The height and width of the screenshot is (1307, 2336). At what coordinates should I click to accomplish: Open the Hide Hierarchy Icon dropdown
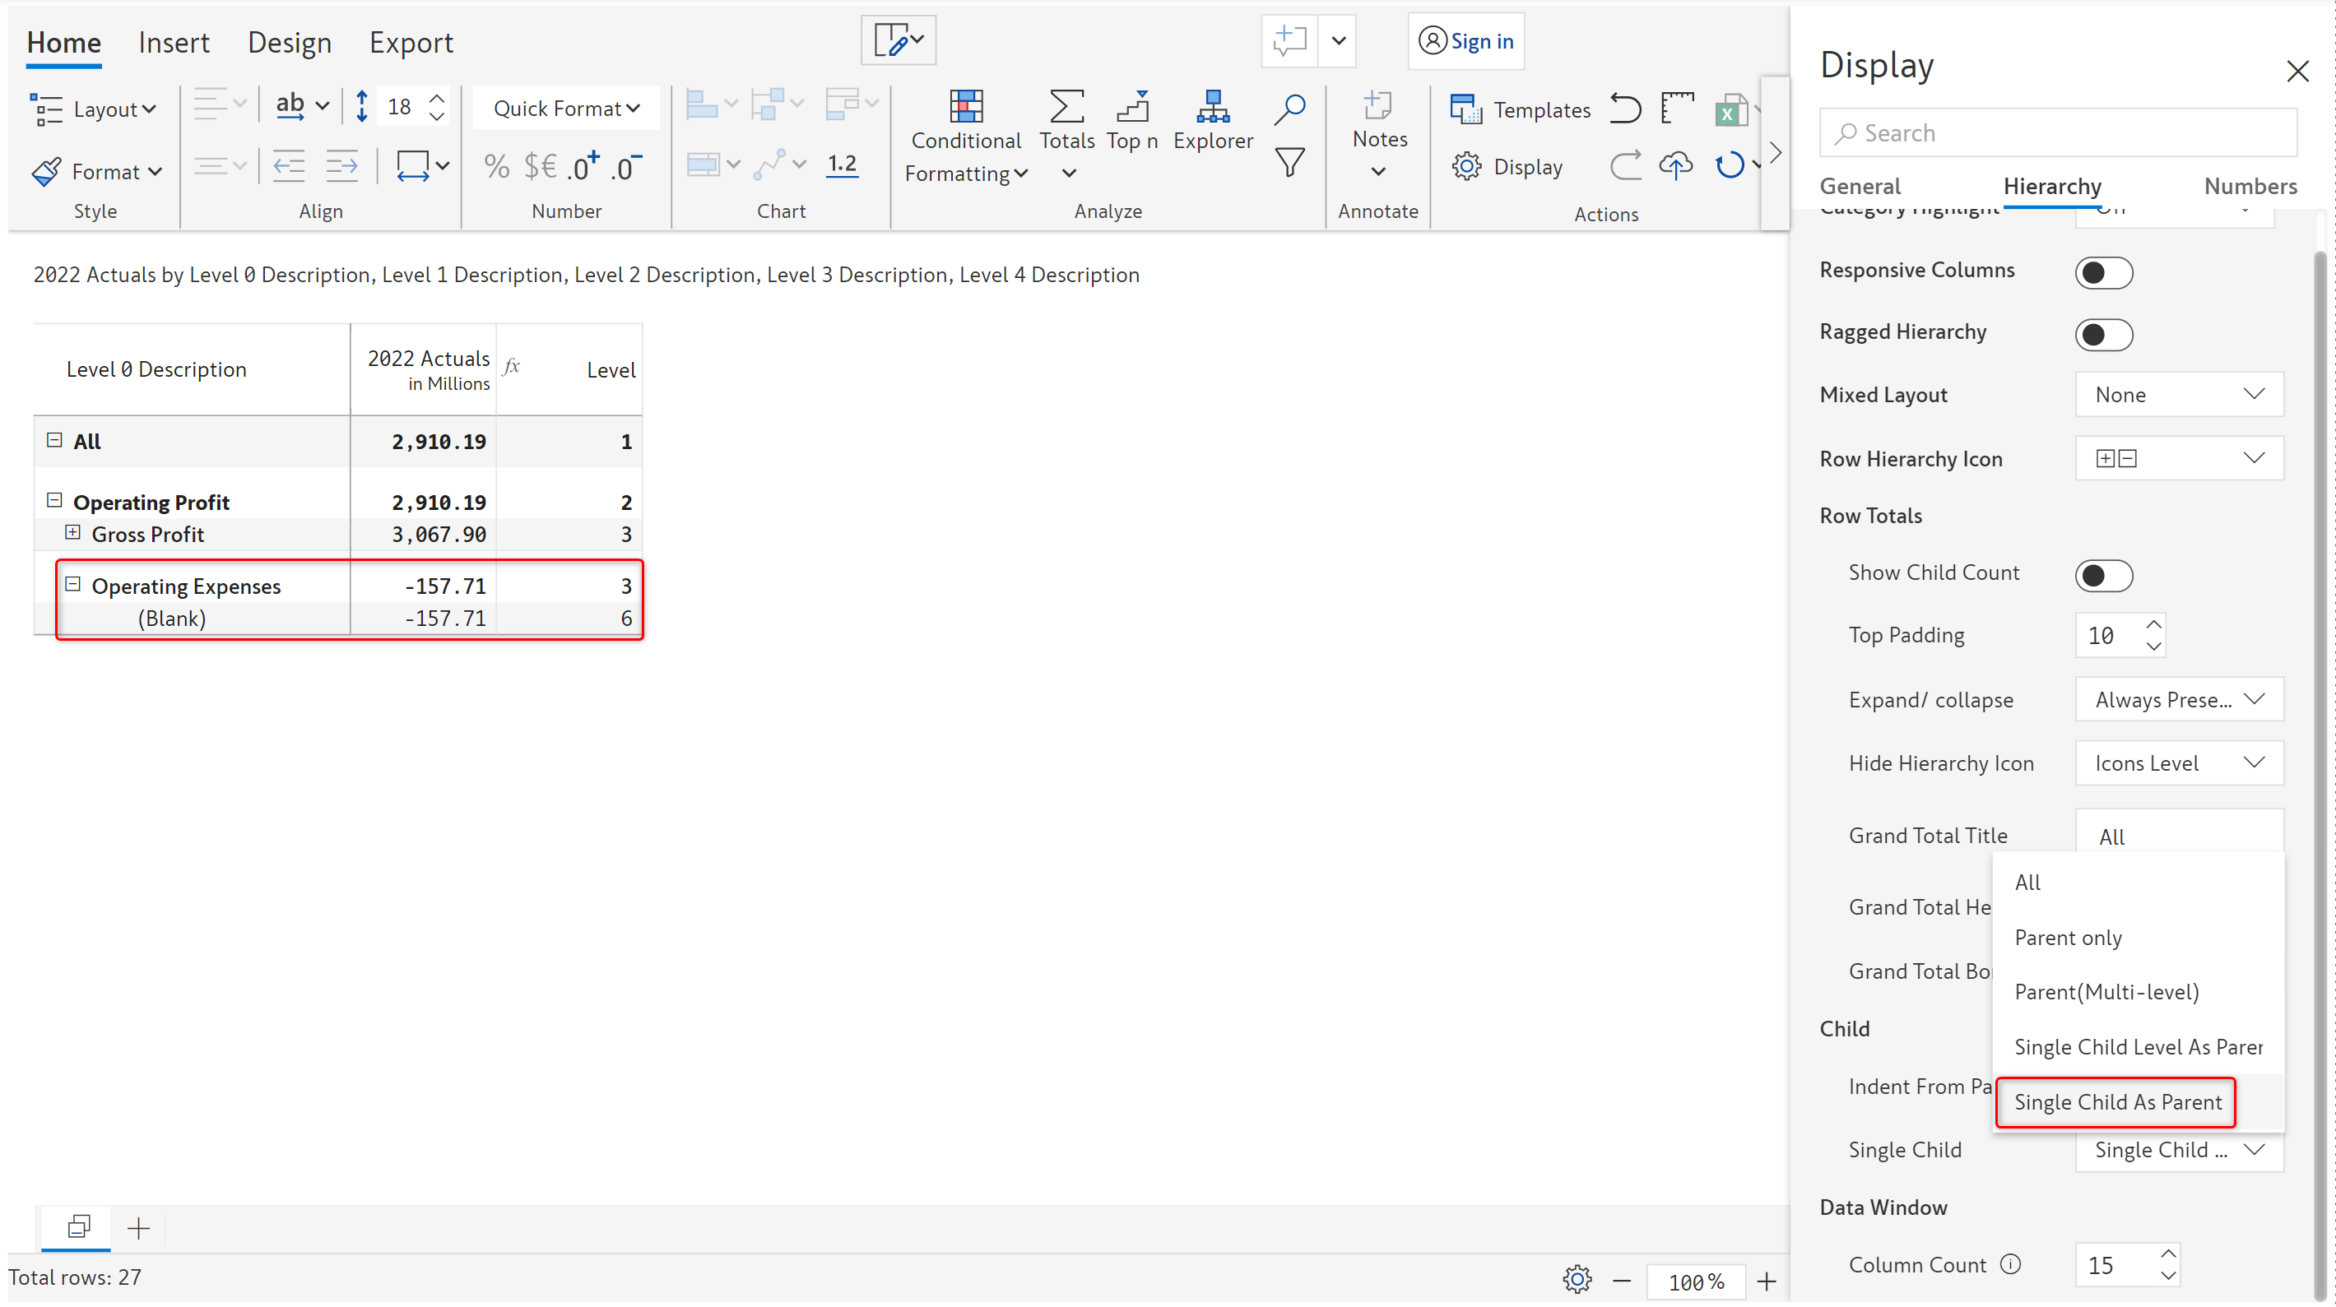2178,762
